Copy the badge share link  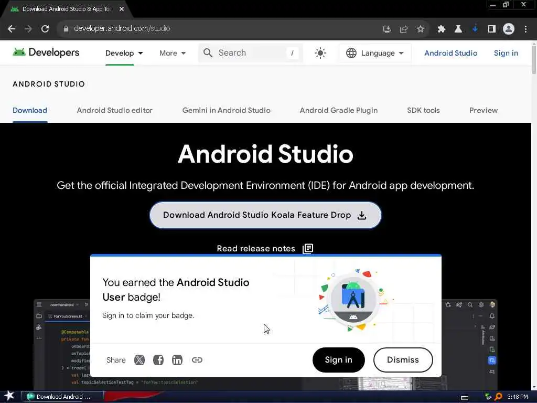click(197, 360)
